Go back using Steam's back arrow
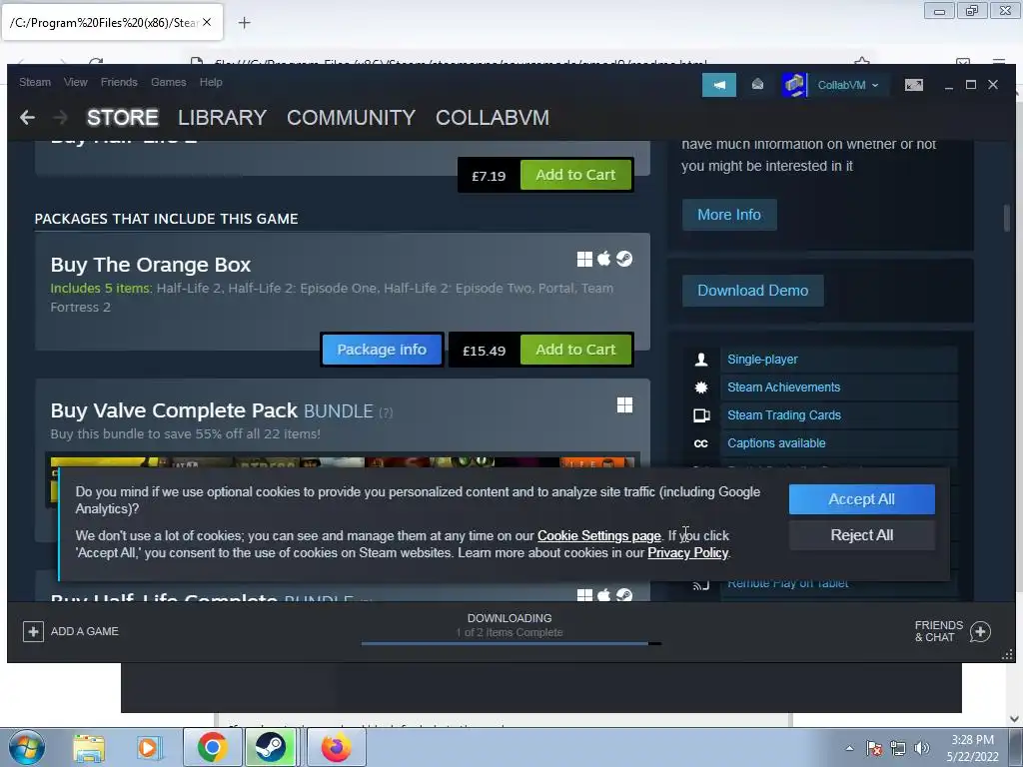Screen dimensions: 1023x767 click(27, 118)
